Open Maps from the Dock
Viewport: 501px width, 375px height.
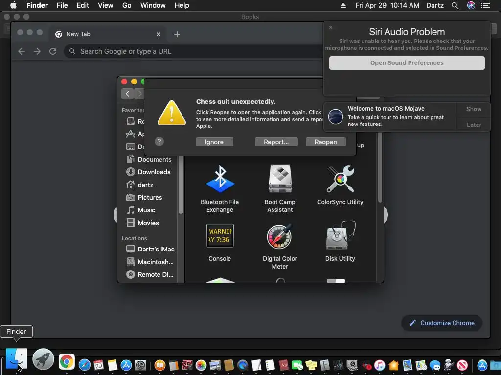click(x=421, y=365)
